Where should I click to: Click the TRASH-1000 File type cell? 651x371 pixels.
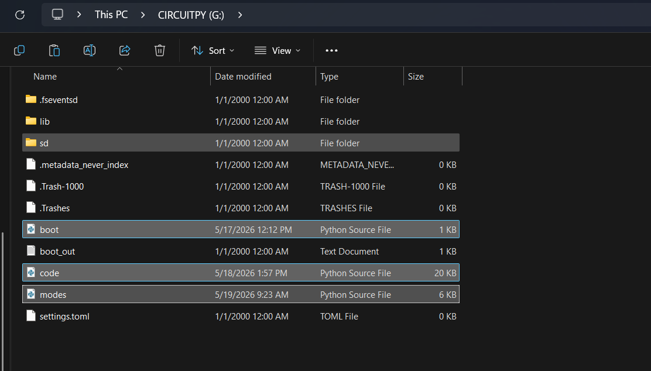tap(352, 186)
